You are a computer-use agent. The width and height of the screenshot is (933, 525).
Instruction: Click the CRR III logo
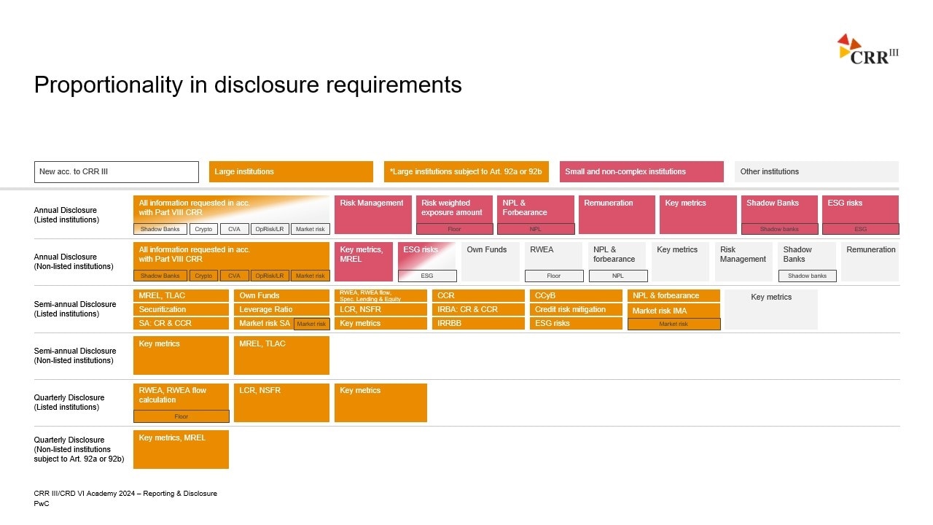[867, 50]
